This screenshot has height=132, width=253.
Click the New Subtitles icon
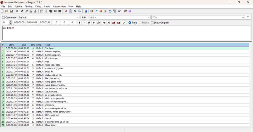pyautogui.click(x=2, y=11)
